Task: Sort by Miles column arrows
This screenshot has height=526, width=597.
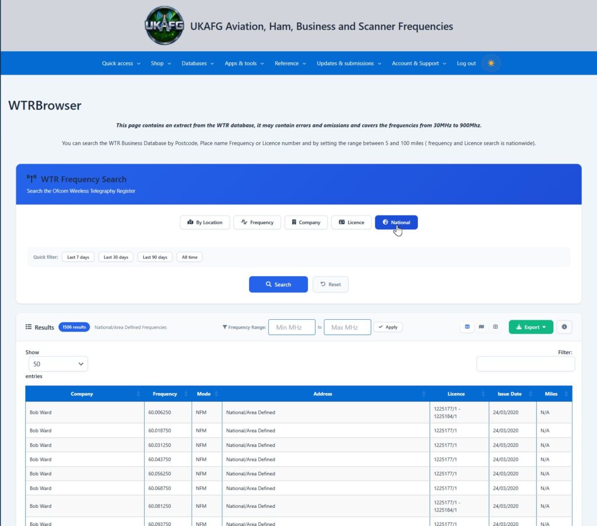Action: [x=566, y=394]
